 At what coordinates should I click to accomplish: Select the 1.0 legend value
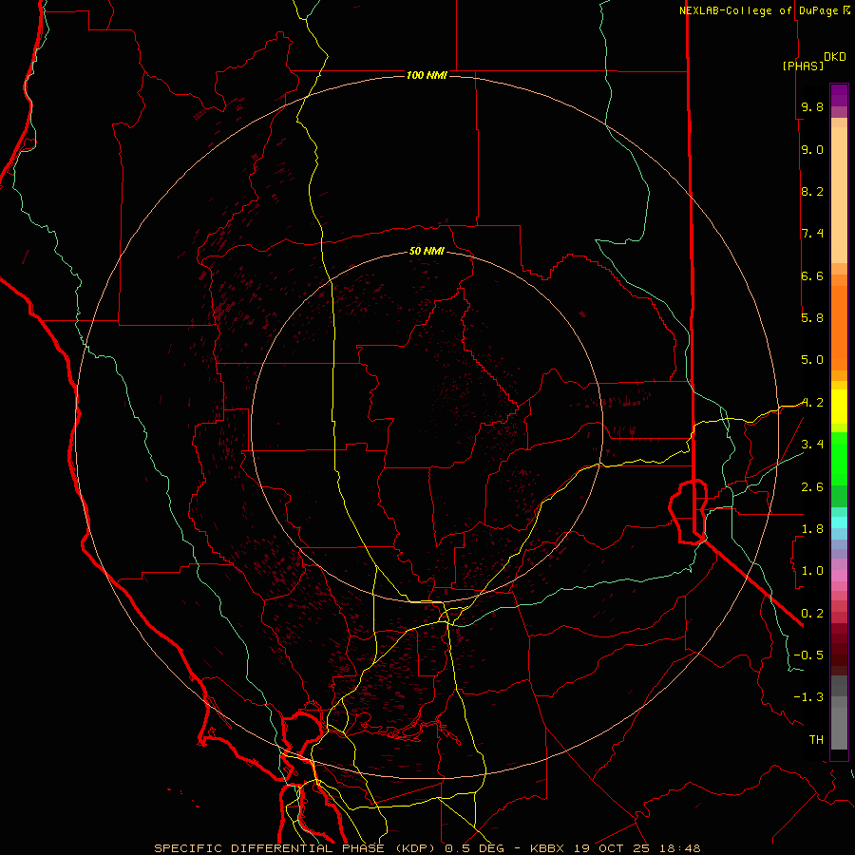(x=812, y=571)
